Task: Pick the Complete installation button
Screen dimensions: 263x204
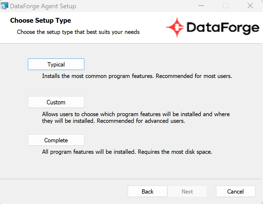Action: 56,140
